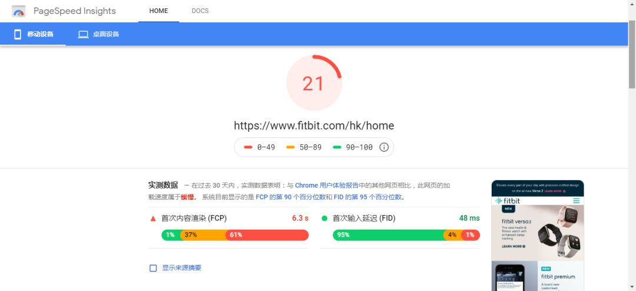Screen dimensions: 636x291
Task: Click LEARN MORE under fitbit versa 2
Action: tap(513, 246)
